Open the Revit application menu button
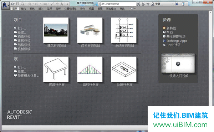The width and height of the screenshot is (214, 132). (x=5, y=5)
